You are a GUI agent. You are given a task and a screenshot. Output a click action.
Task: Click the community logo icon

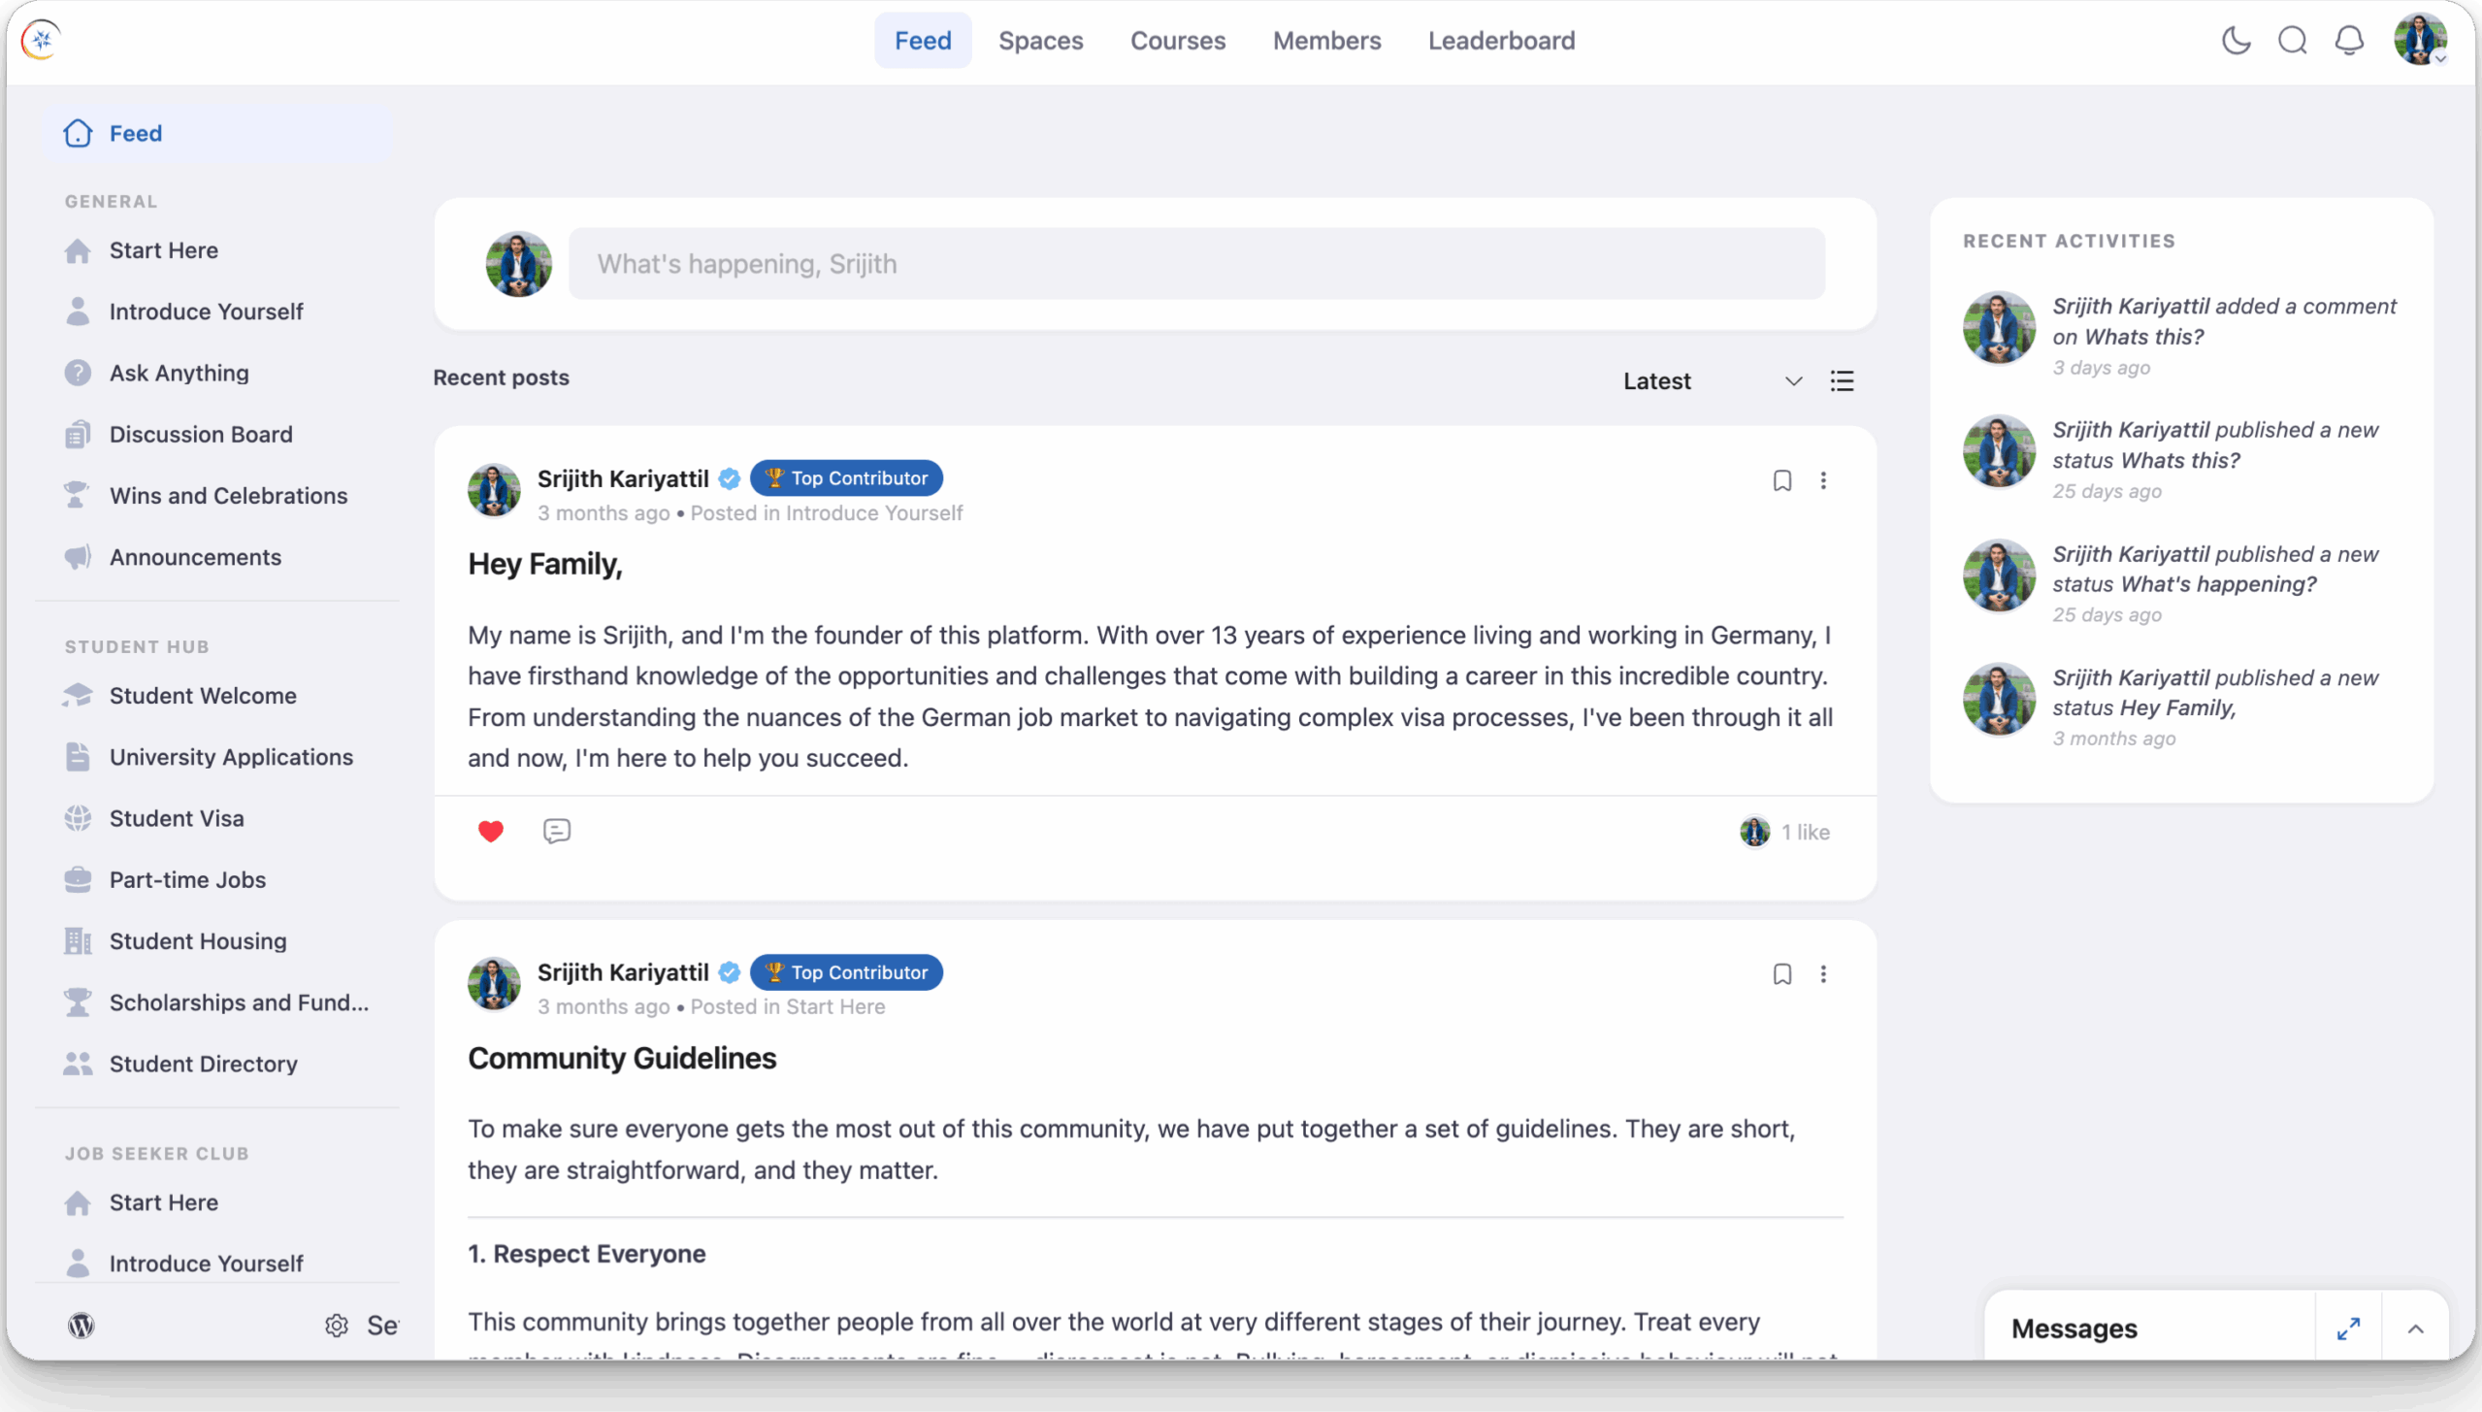(x=41, y=40)
